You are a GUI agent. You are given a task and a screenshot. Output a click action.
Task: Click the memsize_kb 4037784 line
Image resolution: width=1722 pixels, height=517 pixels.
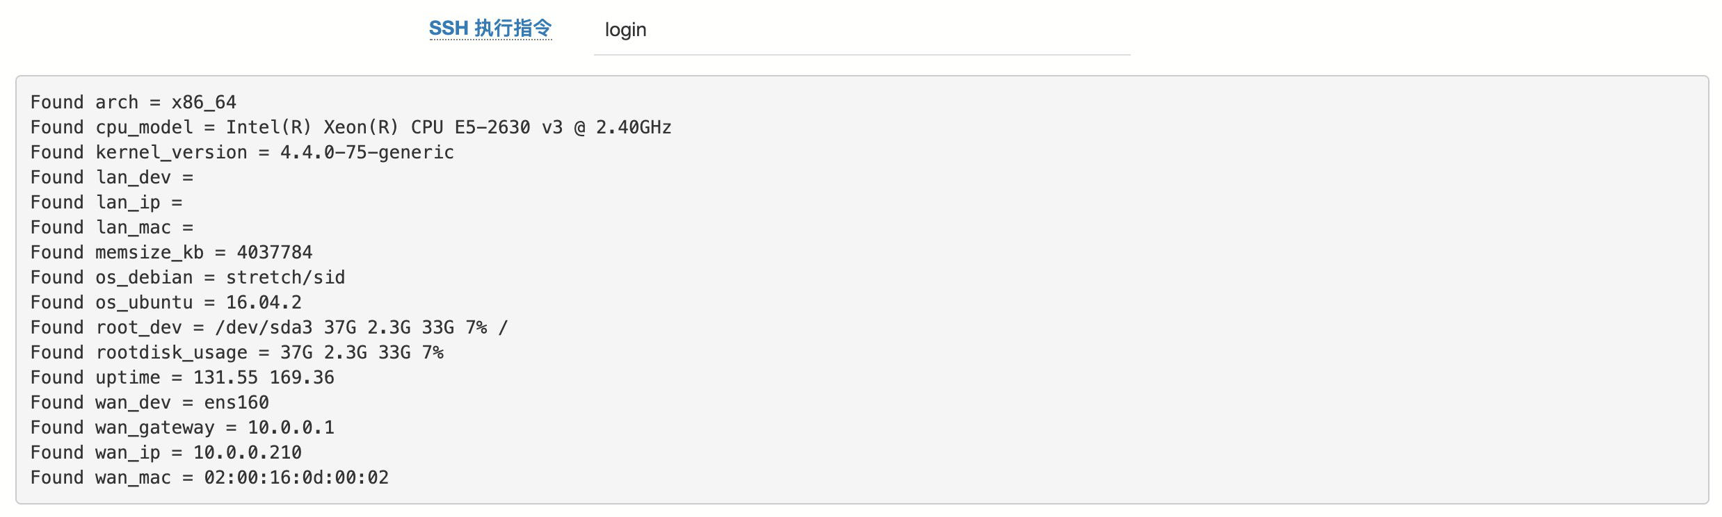tap(172, 253)
